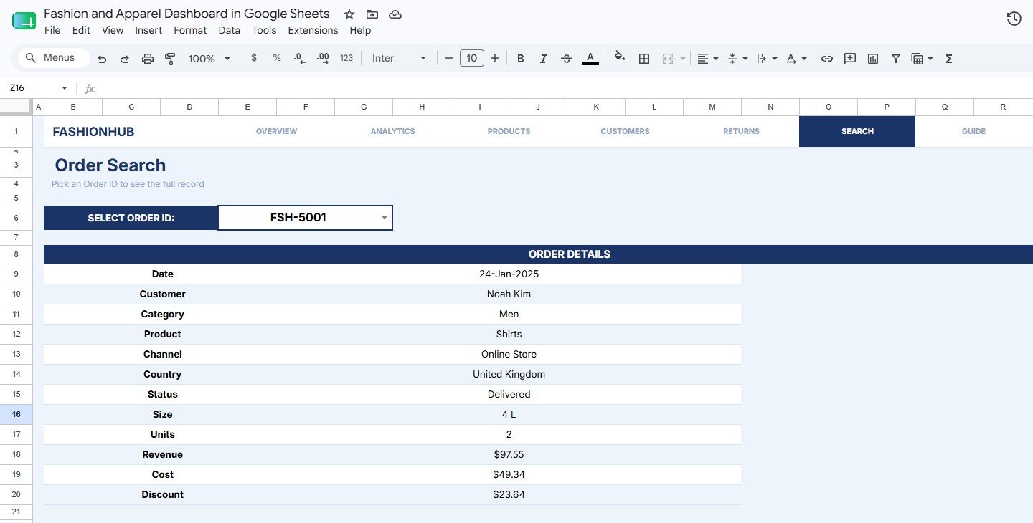Toggle bold formatting
Screen dimensions: 1033x523
point(521,59)
